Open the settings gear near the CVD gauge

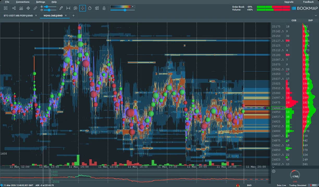[x=273, y=171]
